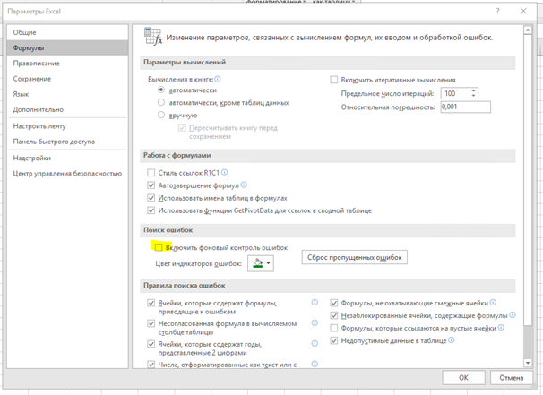
Task: Click info icon beside Незаблокированные ячейки rule
Action: point(513,314)
